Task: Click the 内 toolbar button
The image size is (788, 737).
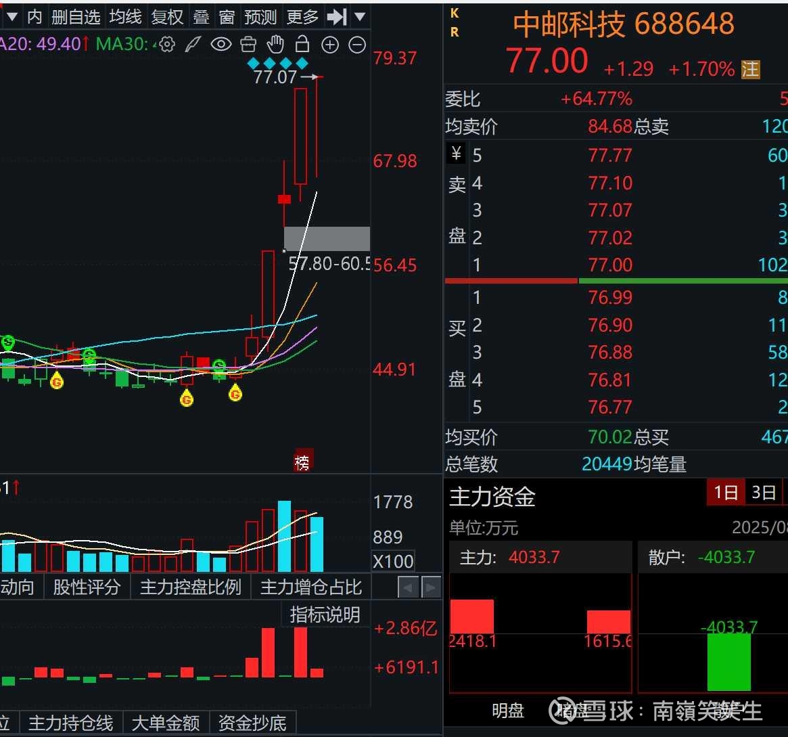Action: [34, 17]
